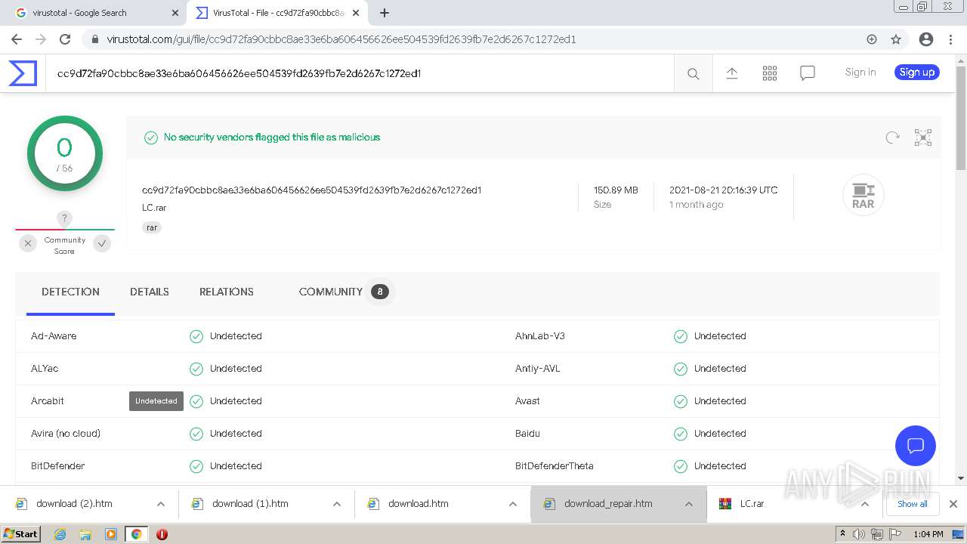
Task: Click the volume tray icon
Action: [x=859, y=534]
